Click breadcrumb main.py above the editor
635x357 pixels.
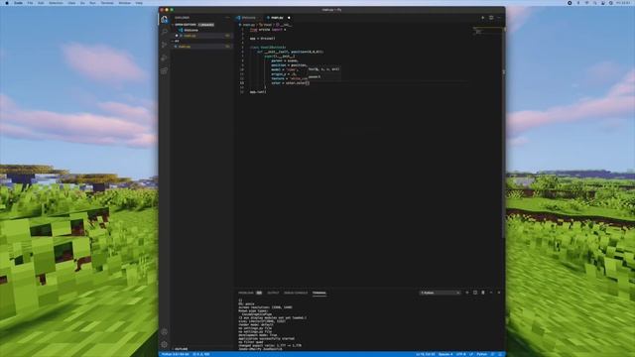(x=248, y=25)
